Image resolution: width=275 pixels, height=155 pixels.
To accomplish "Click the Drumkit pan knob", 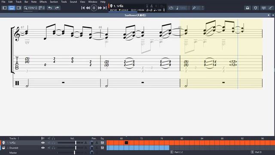I will click(x=92, y=148).
